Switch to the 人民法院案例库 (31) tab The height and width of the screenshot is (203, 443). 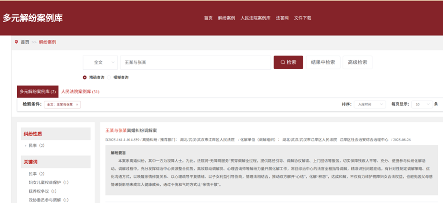(80, 92)
